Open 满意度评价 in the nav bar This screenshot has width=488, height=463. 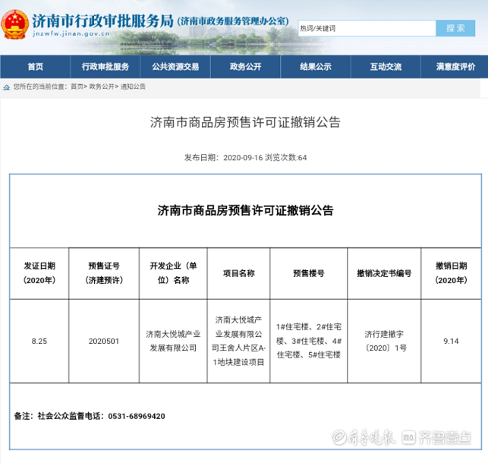click(x=455, y=67)
